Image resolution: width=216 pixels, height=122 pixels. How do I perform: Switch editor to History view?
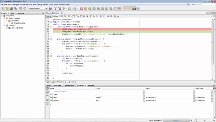(55, 16)
